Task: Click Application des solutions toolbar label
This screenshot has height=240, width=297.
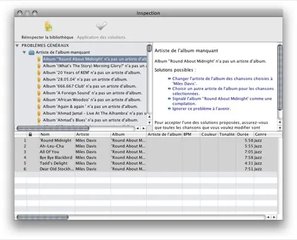Action: click(101, 37)
